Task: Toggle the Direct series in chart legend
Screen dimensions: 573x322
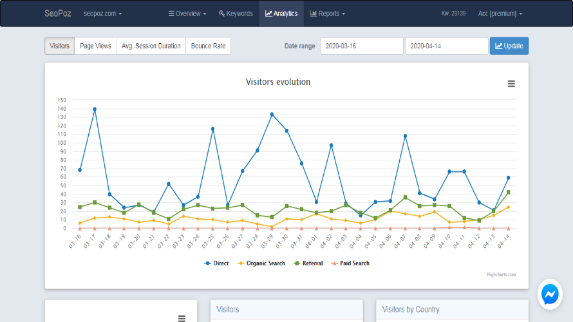Action: point(218,263)
